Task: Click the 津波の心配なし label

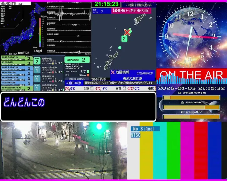Action: tap(77, 79)
